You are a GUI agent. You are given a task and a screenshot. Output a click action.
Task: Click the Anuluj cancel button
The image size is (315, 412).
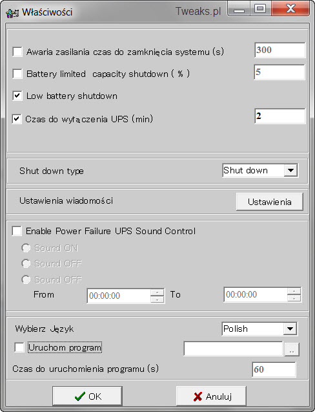pyautogui.click(x=211, y=396)
